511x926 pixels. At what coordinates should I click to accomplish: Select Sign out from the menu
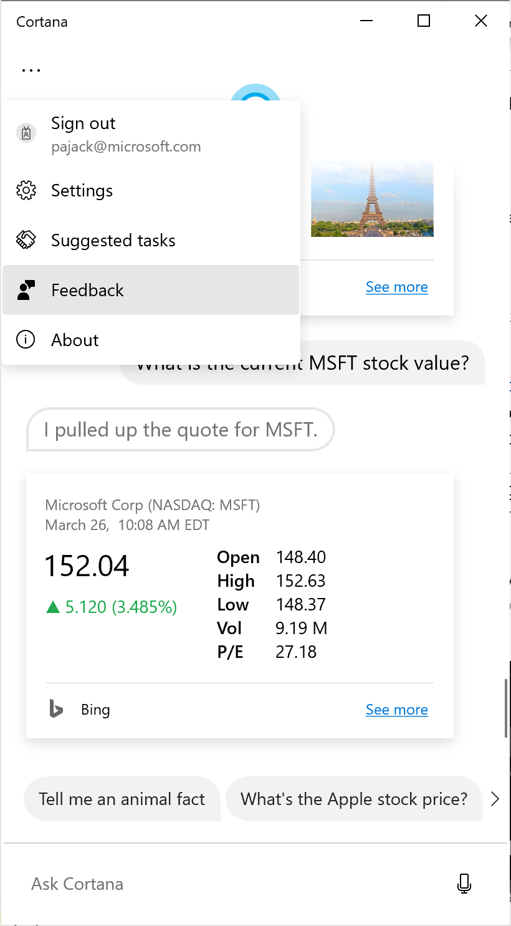[x=84, y=123]
